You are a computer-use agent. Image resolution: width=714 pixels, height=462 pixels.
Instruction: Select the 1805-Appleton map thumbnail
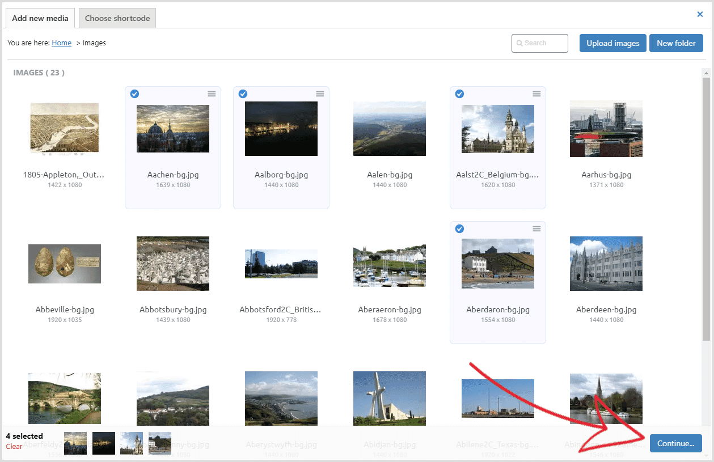[65, 129]
